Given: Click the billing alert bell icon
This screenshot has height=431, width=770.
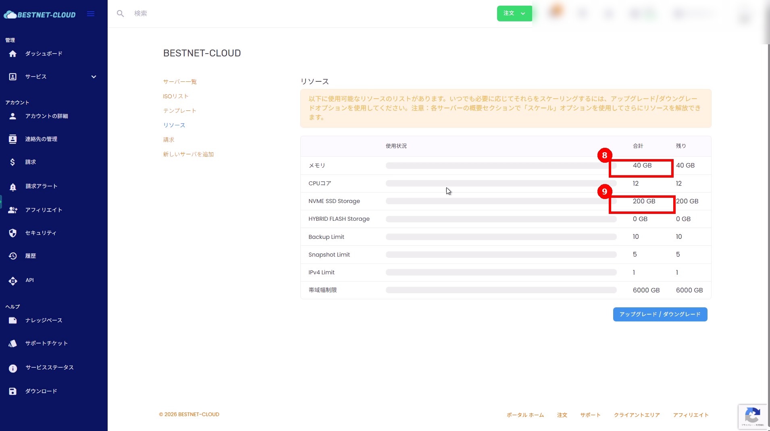Looking at the screenshot, I should click(x=13, y=186).
